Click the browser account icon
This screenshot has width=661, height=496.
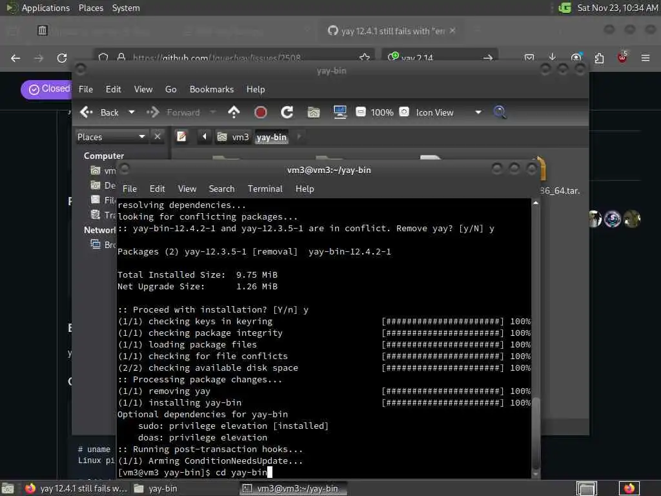(x=576, y=57)
